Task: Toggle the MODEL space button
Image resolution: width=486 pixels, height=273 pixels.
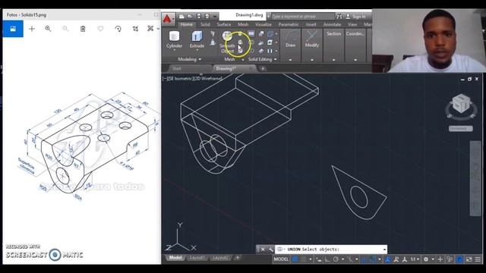Action: [281, 259]
